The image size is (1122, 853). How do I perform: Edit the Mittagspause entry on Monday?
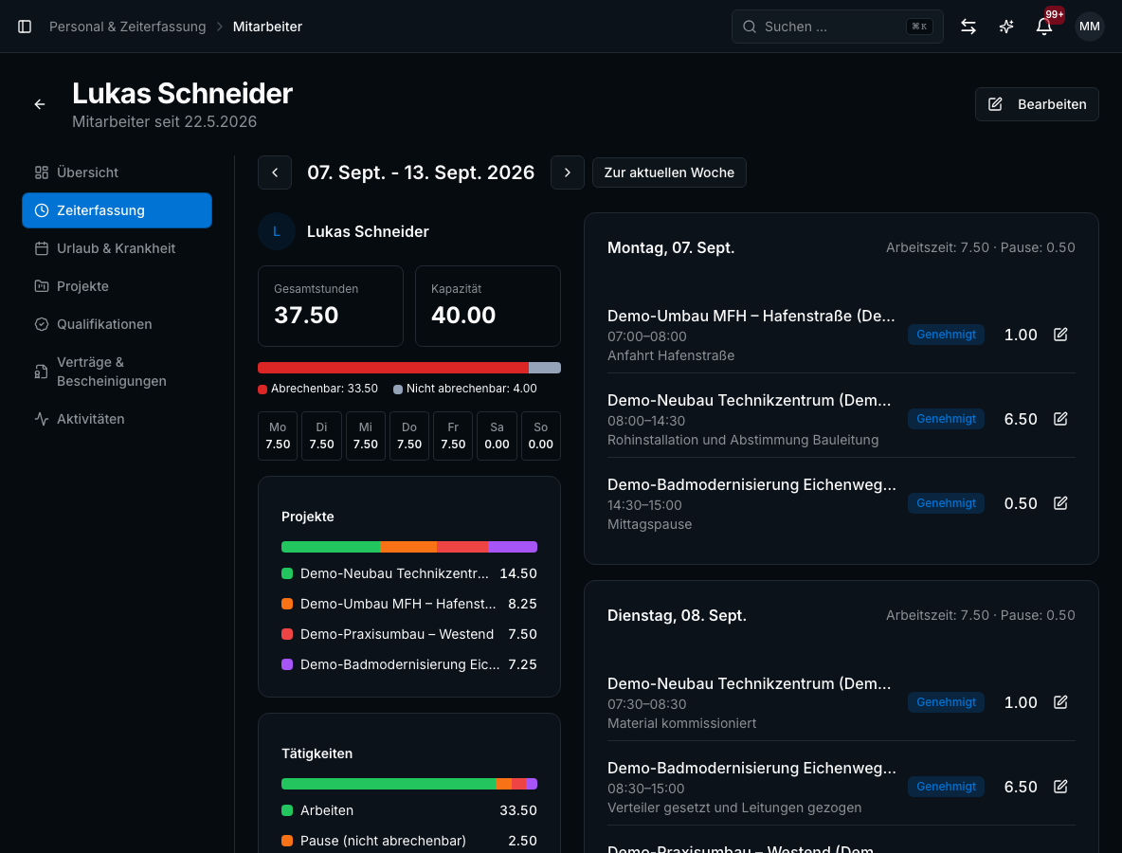click(1060, 503)
